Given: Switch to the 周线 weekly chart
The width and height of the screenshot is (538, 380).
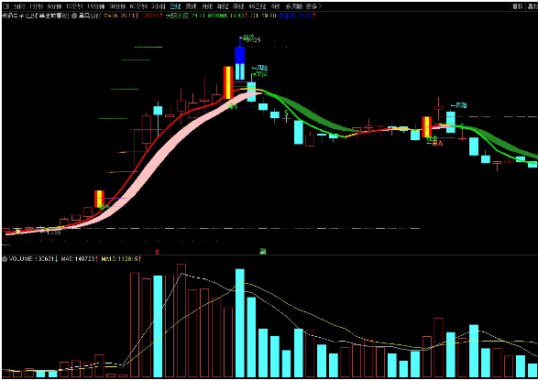Looking at the screenshot, I should 191,6.
